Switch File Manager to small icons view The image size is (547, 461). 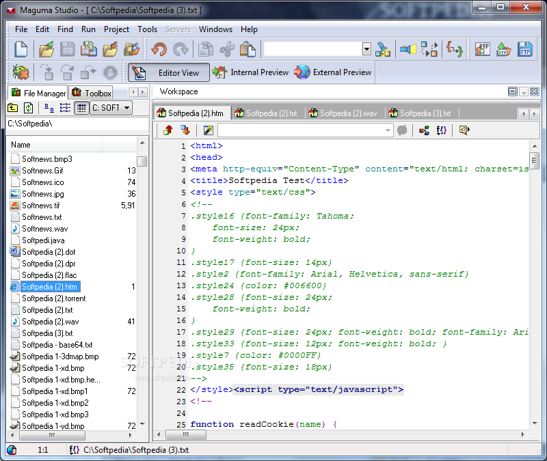point(49,108)
